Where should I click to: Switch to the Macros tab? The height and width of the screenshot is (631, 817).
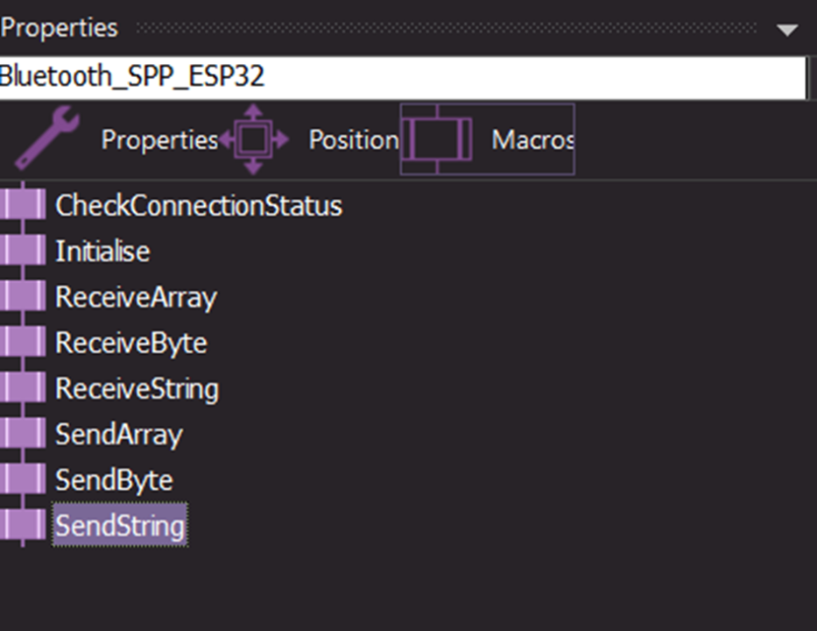(x=532, y=140)
